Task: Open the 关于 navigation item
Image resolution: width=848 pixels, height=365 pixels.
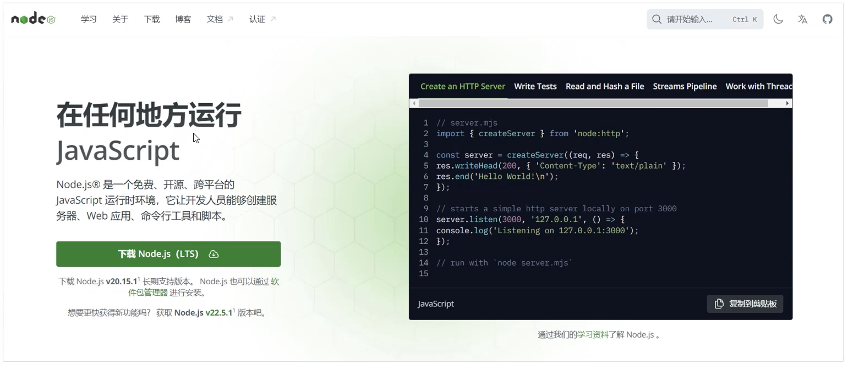Action: pos(120,19)
